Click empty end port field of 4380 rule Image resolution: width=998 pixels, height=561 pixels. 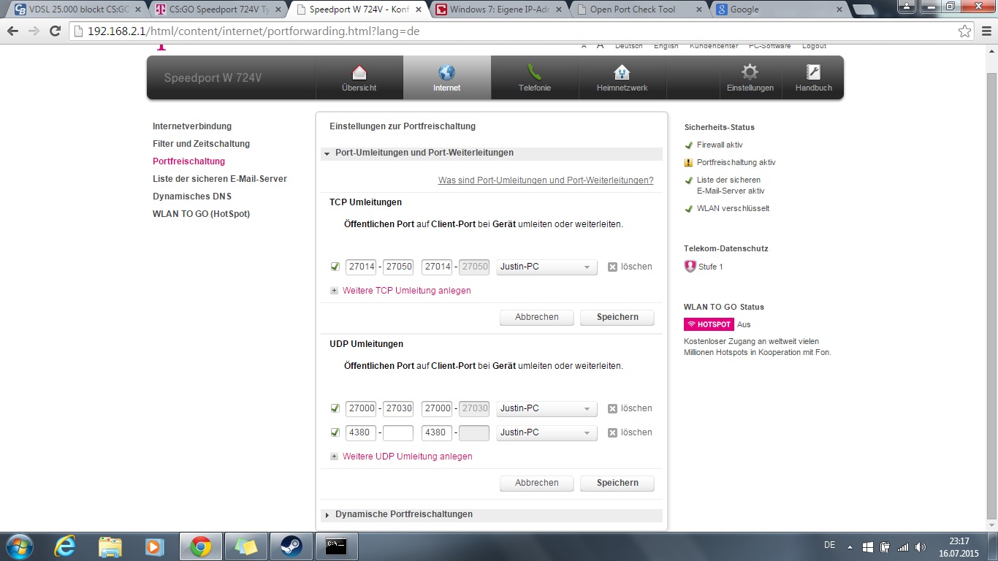398,433
